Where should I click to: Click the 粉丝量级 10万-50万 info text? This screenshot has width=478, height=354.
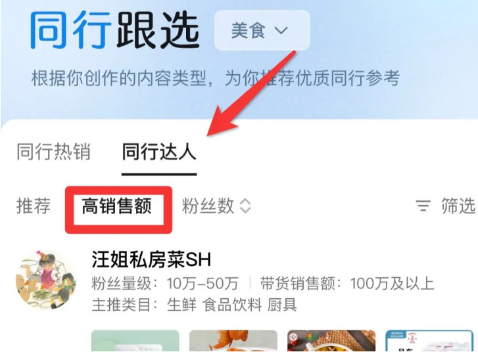(x=165, y=284)
